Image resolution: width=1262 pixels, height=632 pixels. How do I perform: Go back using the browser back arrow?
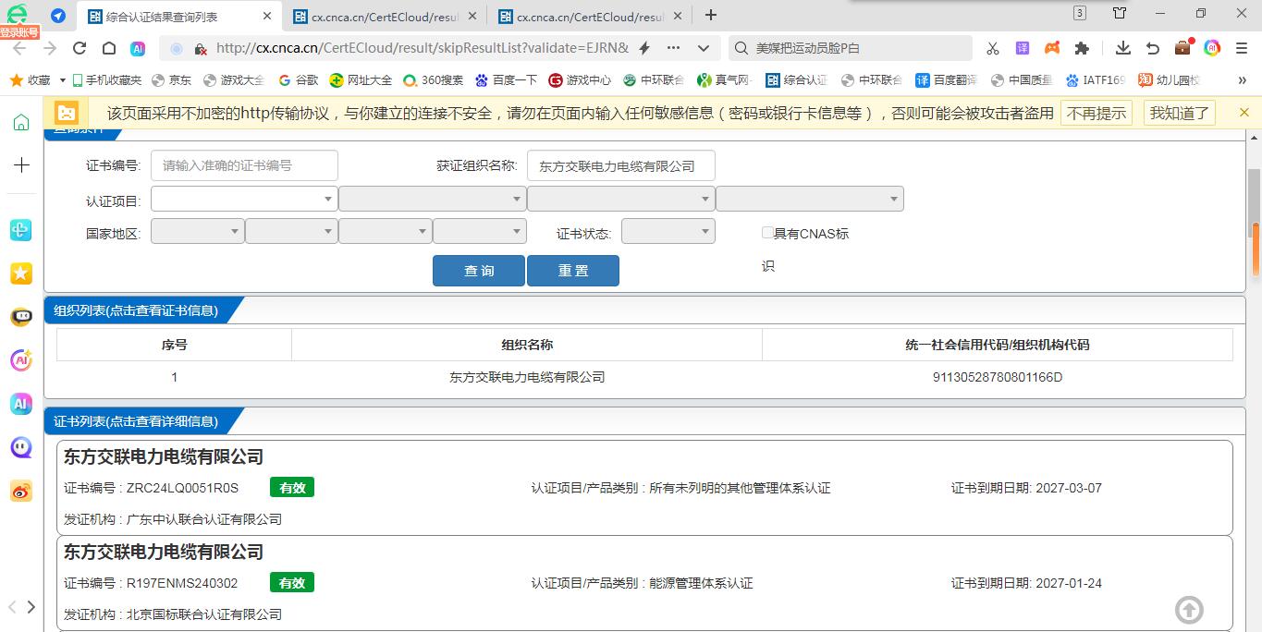pyautogui.click(x=20, y=48)
